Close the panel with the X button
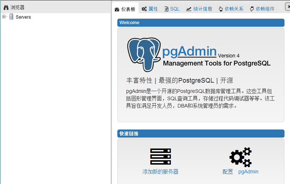 point(287,7)
